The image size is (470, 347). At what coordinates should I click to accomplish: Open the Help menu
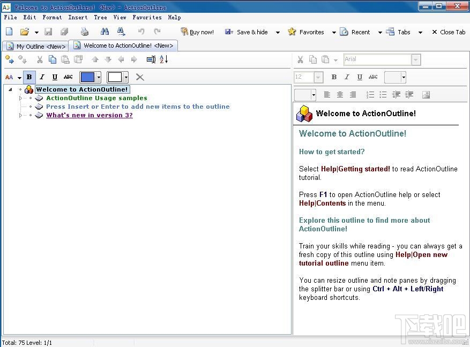[x=175, y=17]
